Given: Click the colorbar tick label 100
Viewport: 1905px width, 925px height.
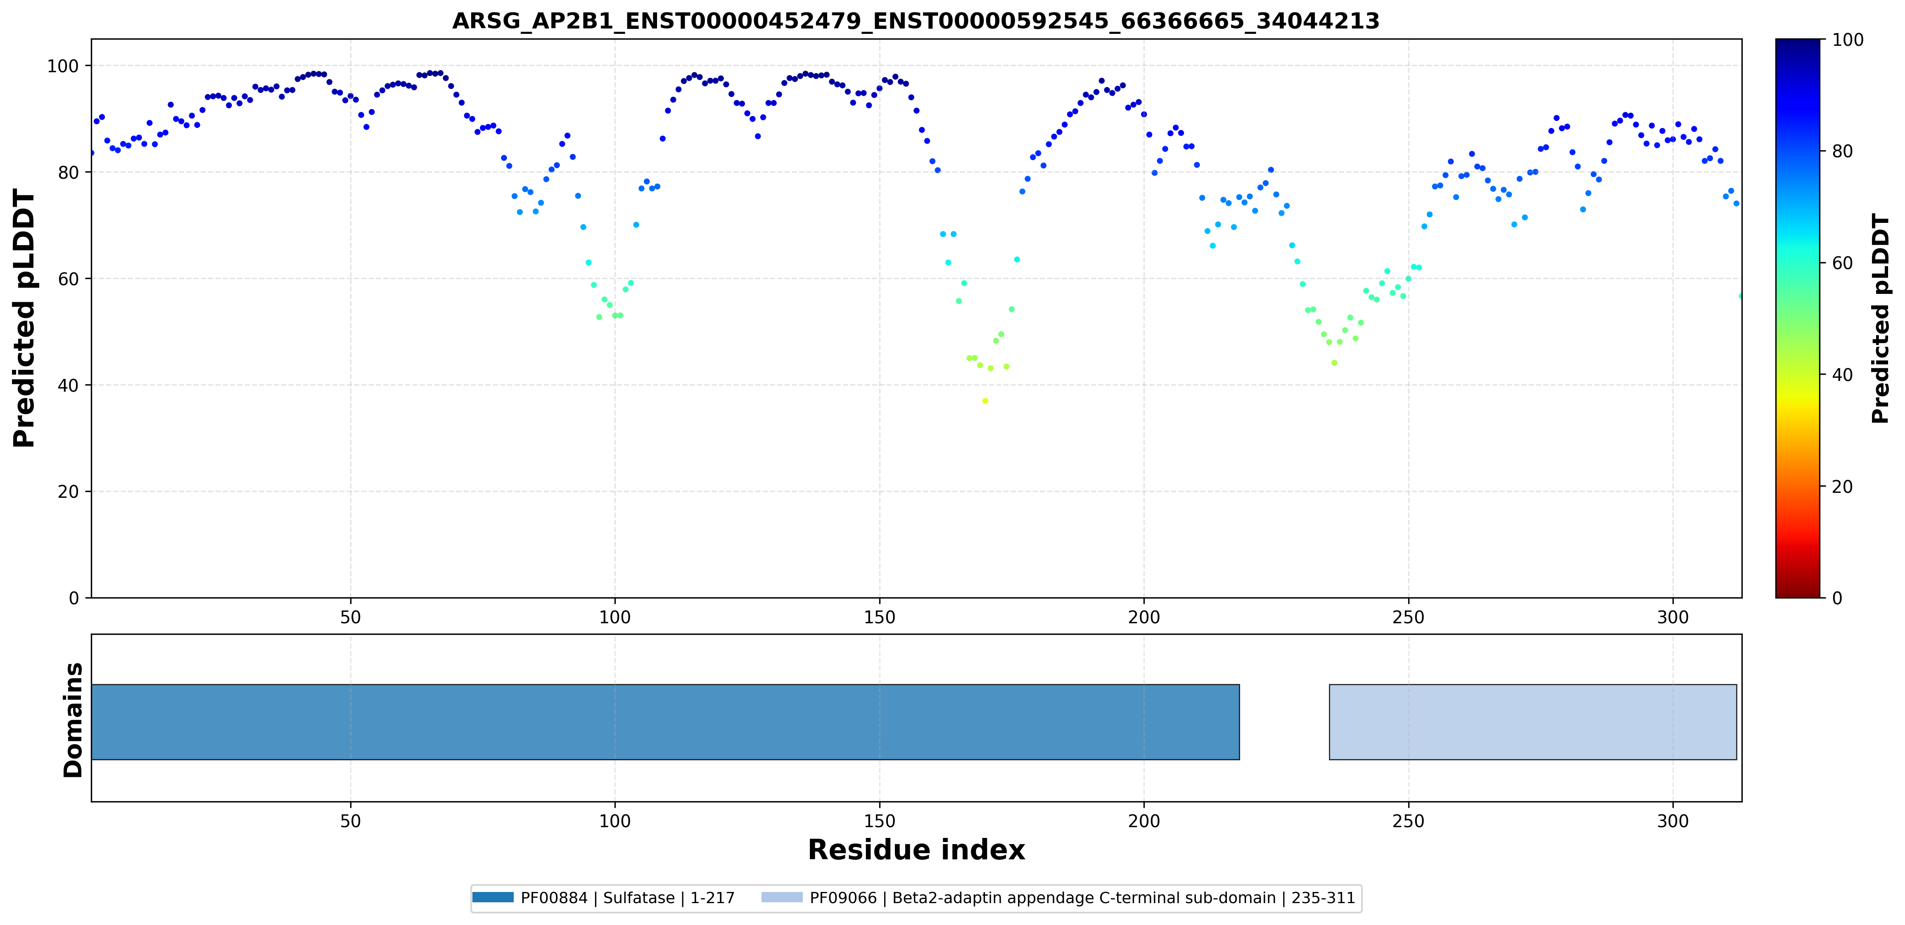Looking at the screenshot, I should click(1847, 40).
